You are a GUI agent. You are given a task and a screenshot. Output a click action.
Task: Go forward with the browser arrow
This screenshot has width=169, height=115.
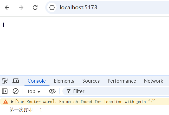(21, 8)
